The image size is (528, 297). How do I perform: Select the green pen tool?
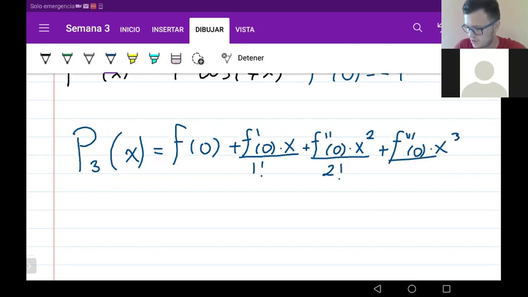tap(67, 58)
